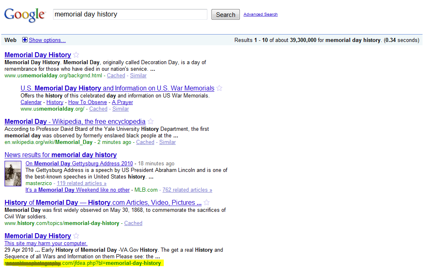Click the search box containing memorial day history

(x=130, y=14)
